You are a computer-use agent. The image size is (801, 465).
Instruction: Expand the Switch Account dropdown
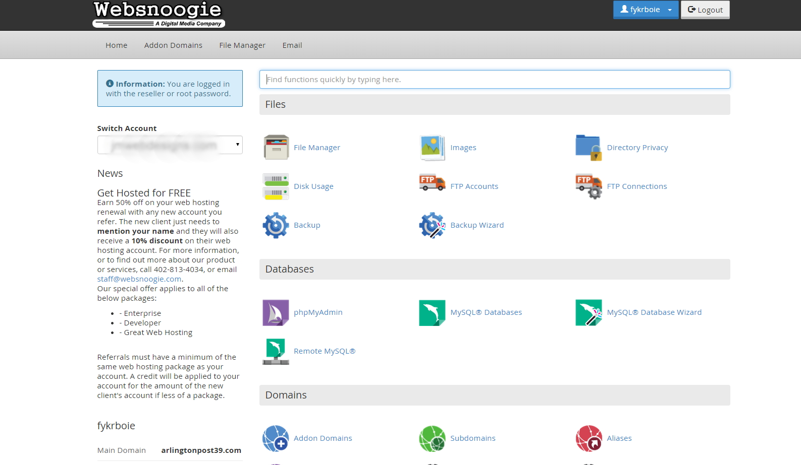[x=170, y=145]
